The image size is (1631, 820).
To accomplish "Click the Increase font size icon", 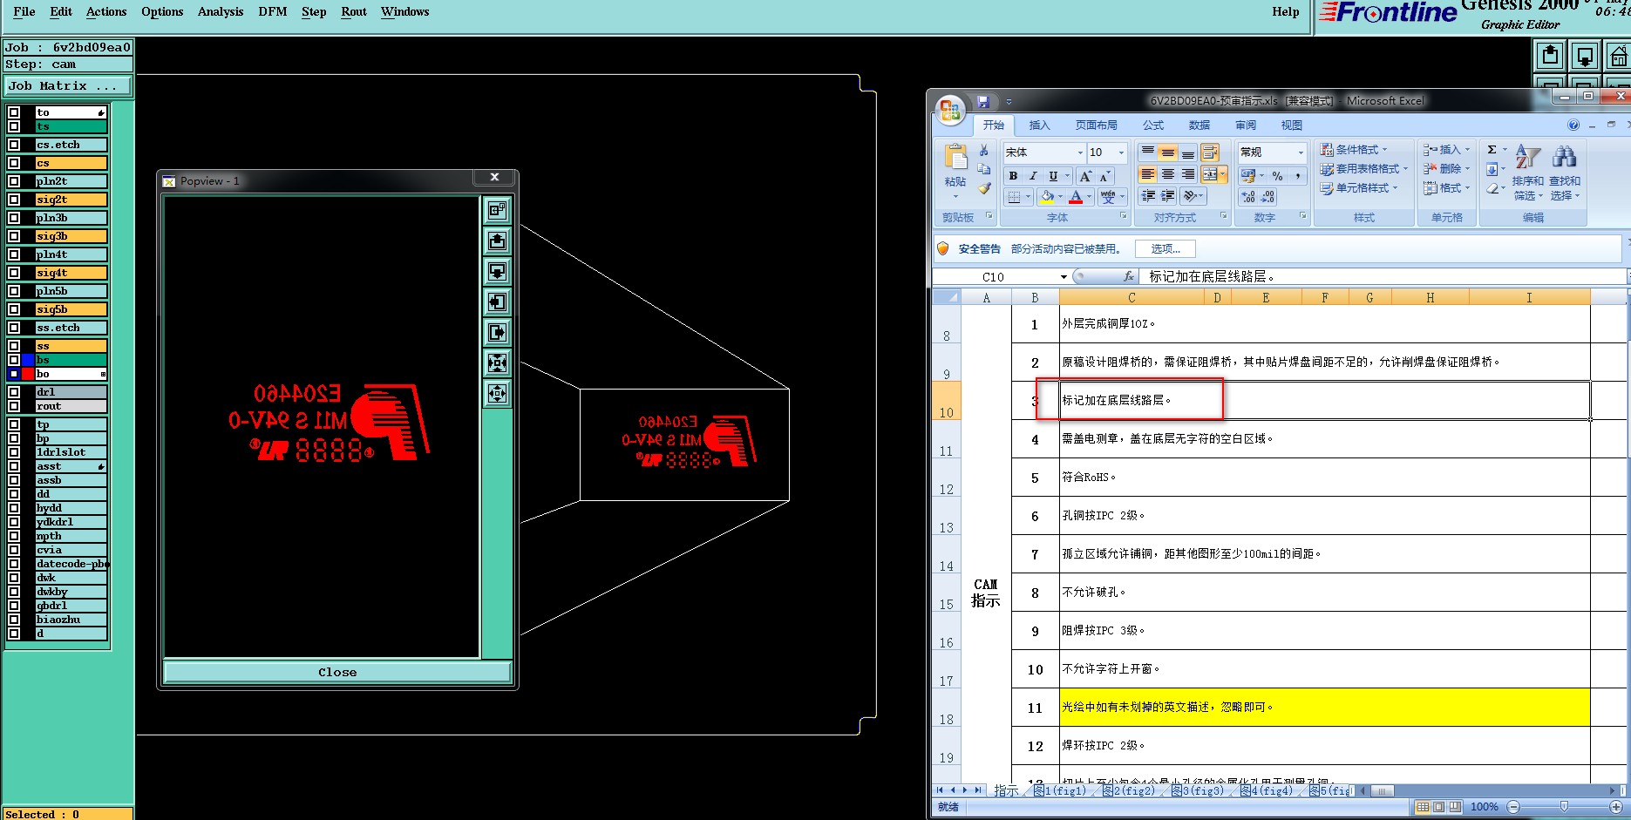I will (x=1086, y=176).
